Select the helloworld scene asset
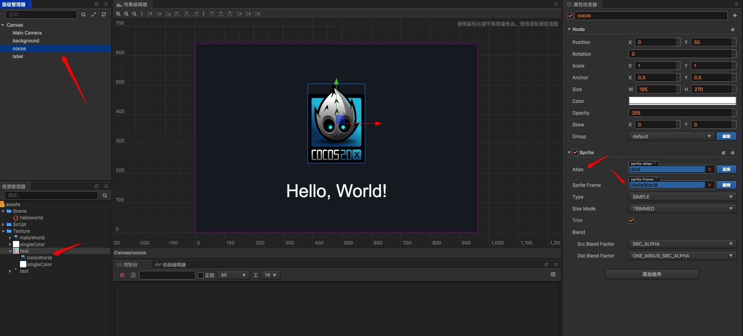This screenshot has height=336, width=743. [x=31, y=218]
